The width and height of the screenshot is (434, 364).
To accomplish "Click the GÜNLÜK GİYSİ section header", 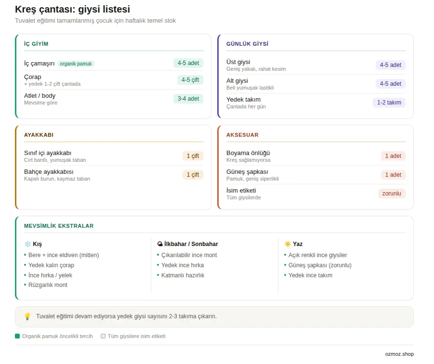I will click(247, 44).
